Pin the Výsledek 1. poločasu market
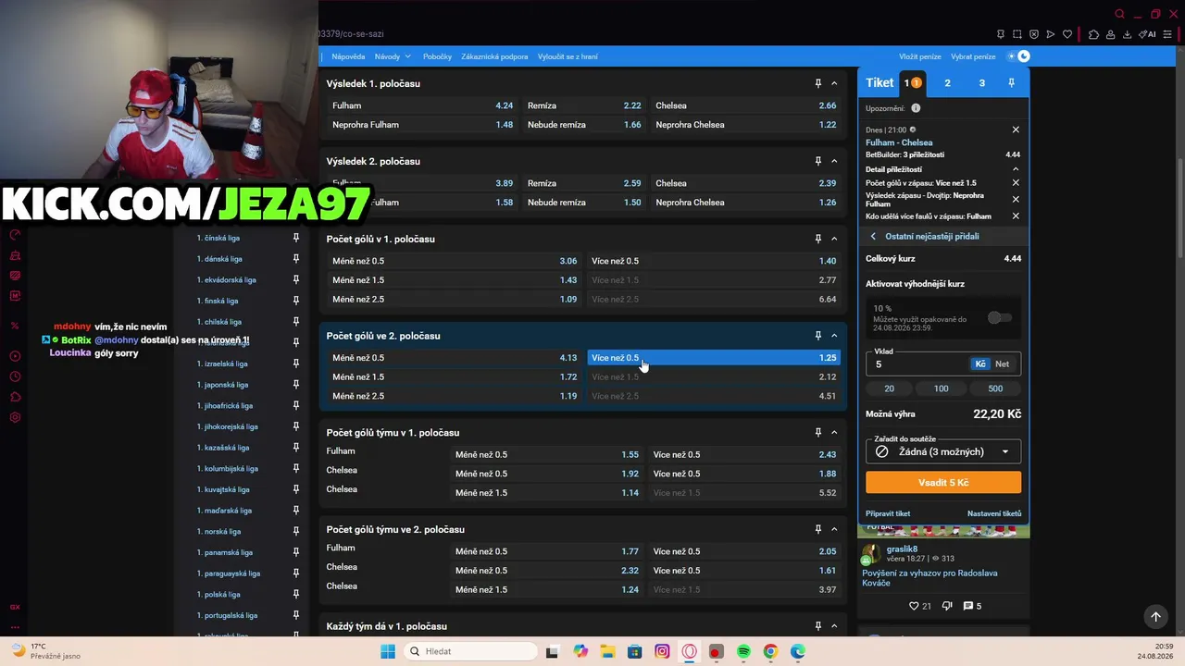The height and width of the screenshot is (666, 1185). pyautogui.click(x=817, y=83)
